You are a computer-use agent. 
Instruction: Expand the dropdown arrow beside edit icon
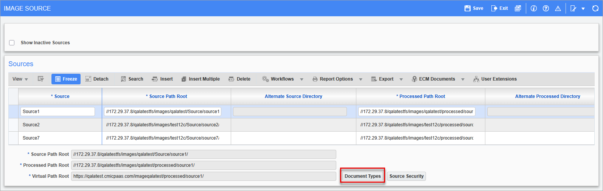click(583, 9)
